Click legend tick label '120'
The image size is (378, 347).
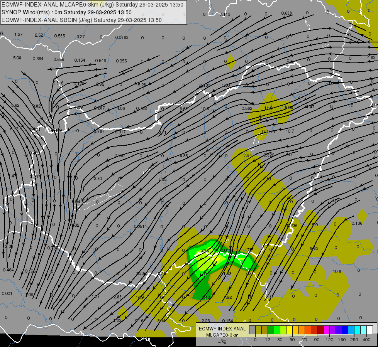click(329, 340)
